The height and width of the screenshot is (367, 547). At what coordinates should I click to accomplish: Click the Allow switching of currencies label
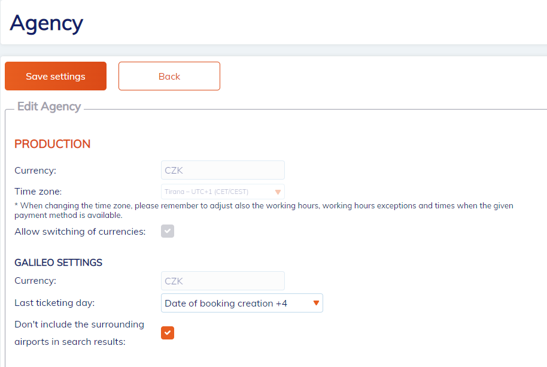coord(80,231)
